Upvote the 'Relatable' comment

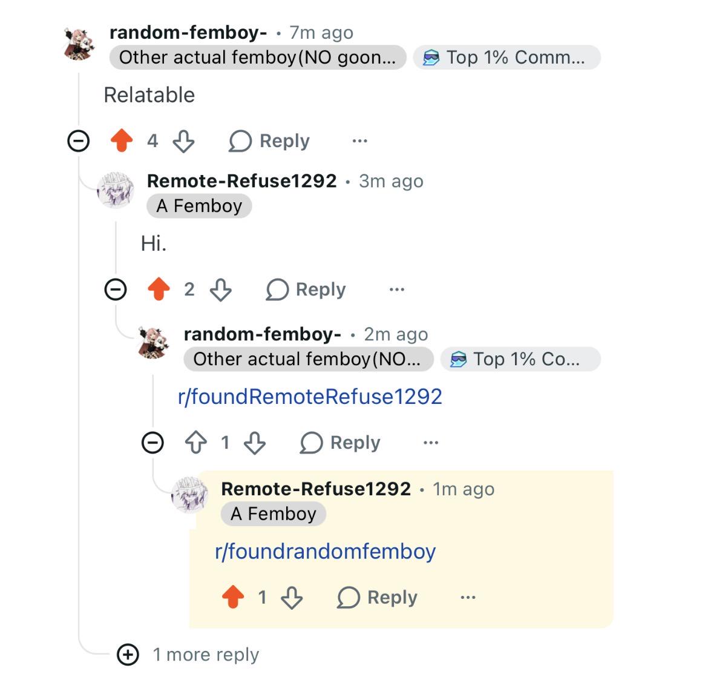122,140
